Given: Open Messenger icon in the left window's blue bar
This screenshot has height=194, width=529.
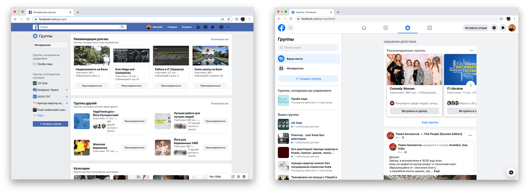Looking at the screenshot, I should 205,27.
